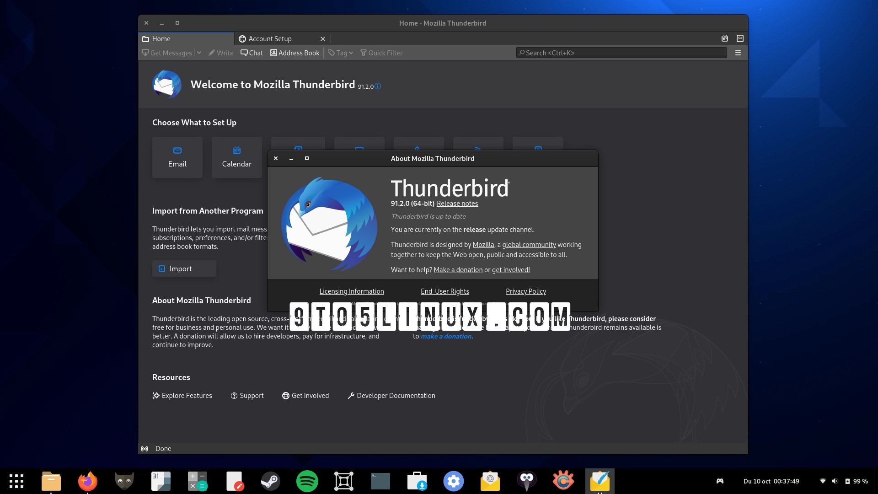Click the Get Messages toolbar button
This screenshot has height=494, width=878.
167,53
